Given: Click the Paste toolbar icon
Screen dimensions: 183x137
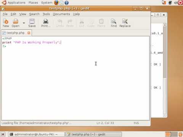Looking at the screenshot, I should coord(101,23).
